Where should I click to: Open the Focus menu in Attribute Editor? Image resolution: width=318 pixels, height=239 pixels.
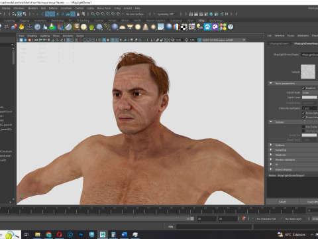291,35
